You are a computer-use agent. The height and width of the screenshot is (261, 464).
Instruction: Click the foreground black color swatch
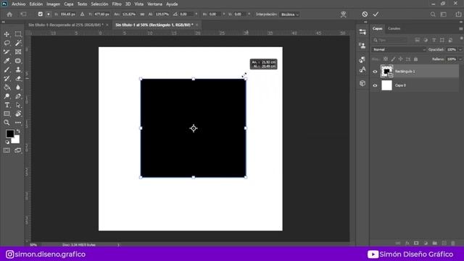tap(9, 133)
